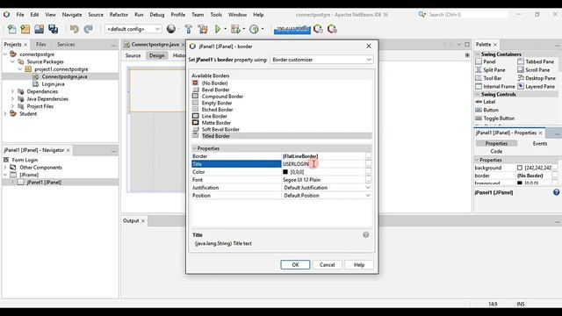Click the Panel icon in Palette

[479, 61]
